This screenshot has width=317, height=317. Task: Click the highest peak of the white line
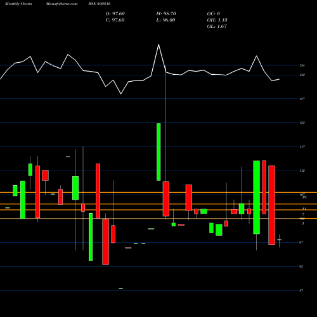point(158,44)
